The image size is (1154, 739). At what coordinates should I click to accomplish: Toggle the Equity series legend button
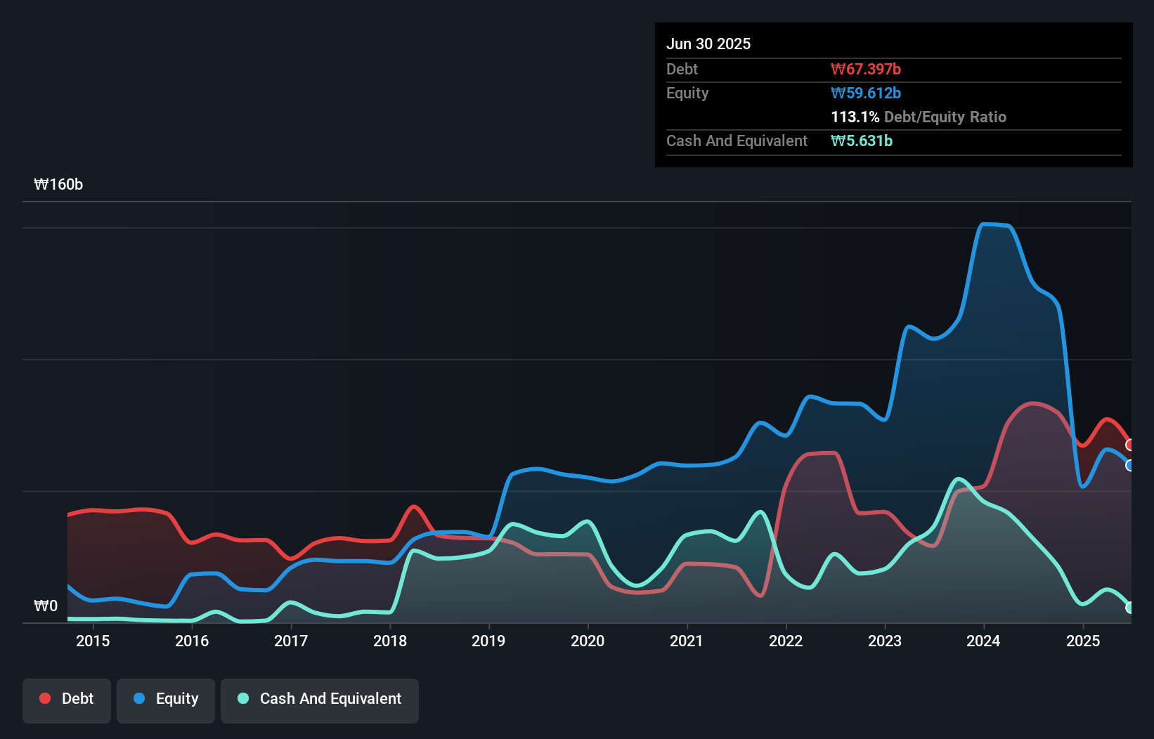[x=166, y=700]
